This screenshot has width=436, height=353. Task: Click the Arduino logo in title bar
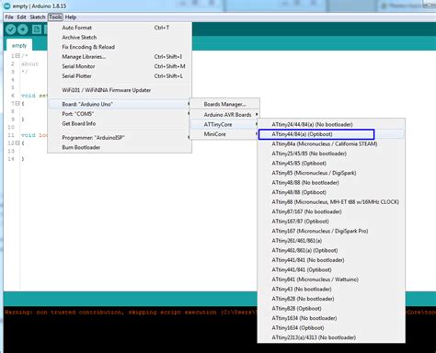[6, 6]
